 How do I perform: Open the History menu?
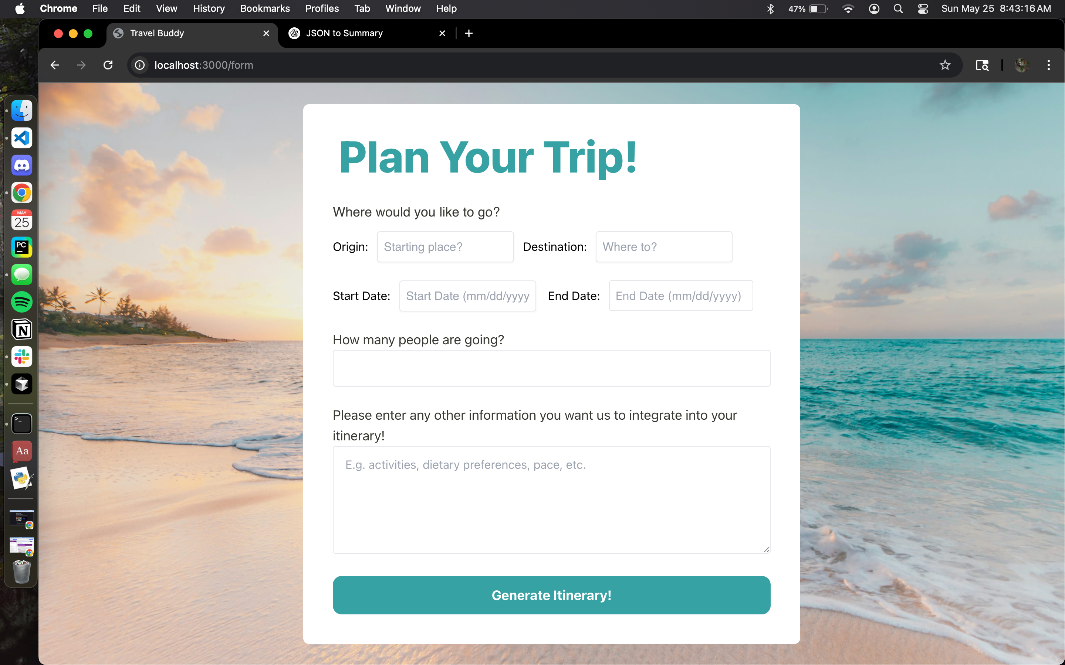pyautogui.click(x=208, y=8)
